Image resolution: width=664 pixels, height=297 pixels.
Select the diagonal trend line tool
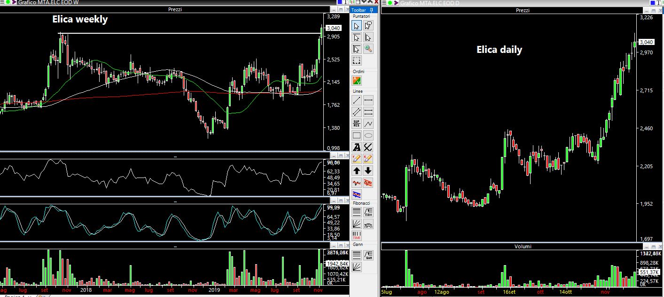coord(357,100)
